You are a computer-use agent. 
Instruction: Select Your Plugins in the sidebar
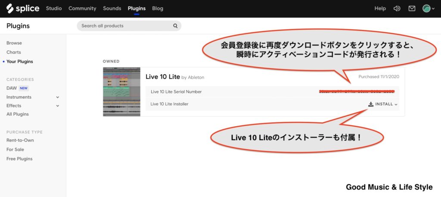(x=19, y=61)
